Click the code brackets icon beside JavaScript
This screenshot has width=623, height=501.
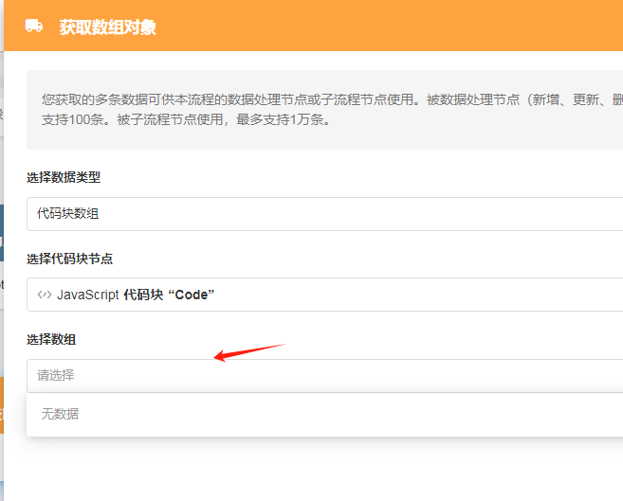45,295
